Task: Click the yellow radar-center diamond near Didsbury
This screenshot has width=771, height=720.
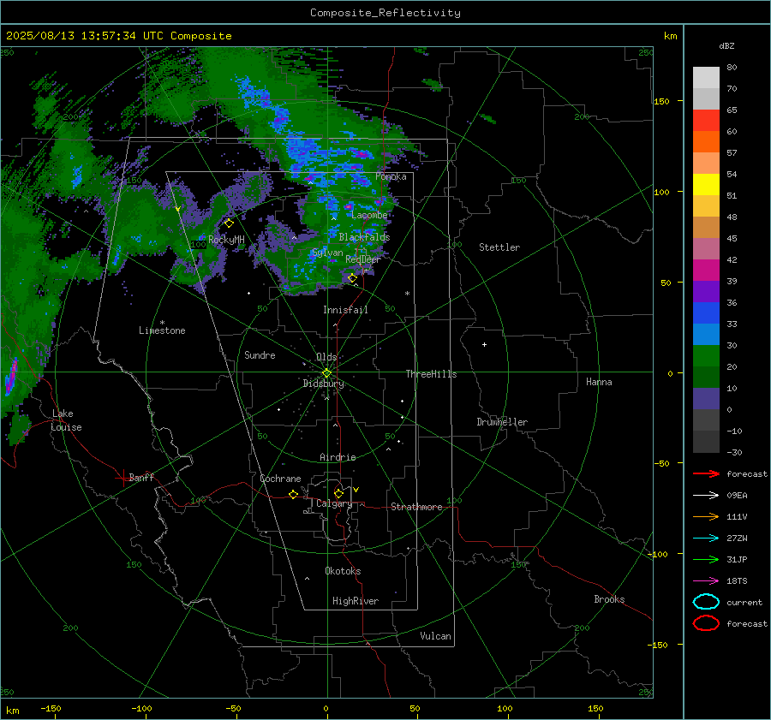Action: click(327, 373)
